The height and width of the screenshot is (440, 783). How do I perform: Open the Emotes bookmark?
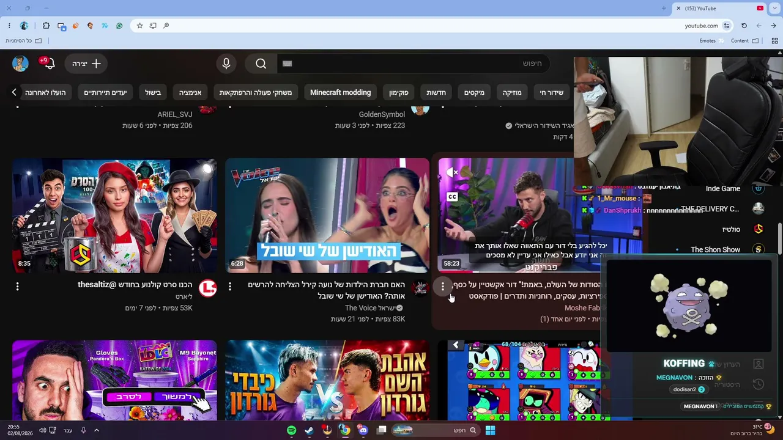coord(712,41)
